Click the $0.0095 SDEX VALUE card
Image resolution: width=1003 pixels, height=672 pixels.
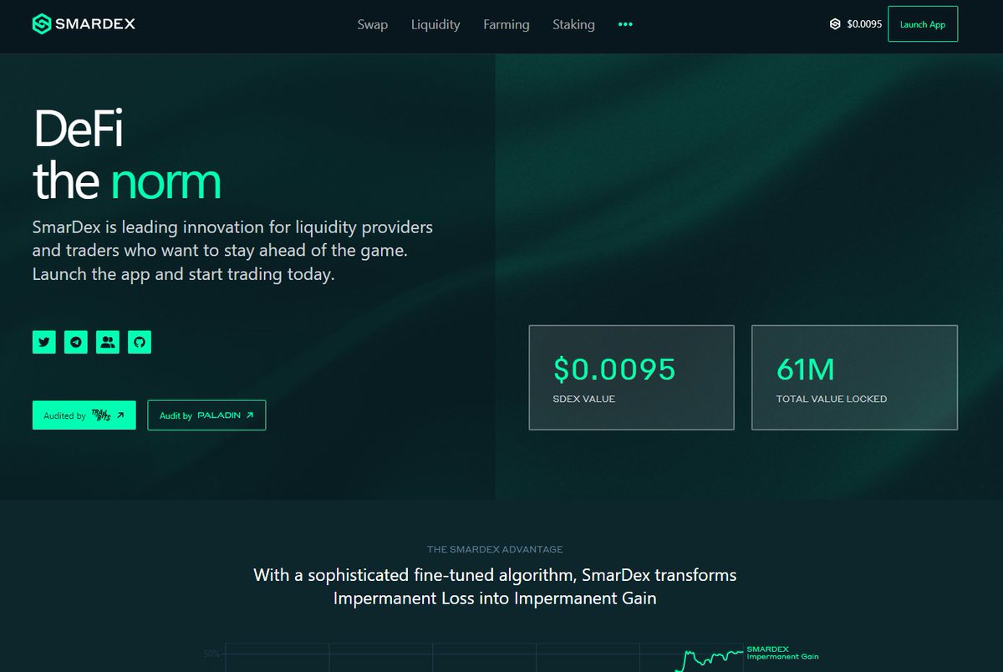click(x=631, y=377)
